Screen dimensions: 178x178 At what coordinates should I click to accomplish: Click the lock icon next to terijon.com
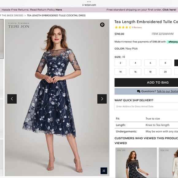coord(83,5)
